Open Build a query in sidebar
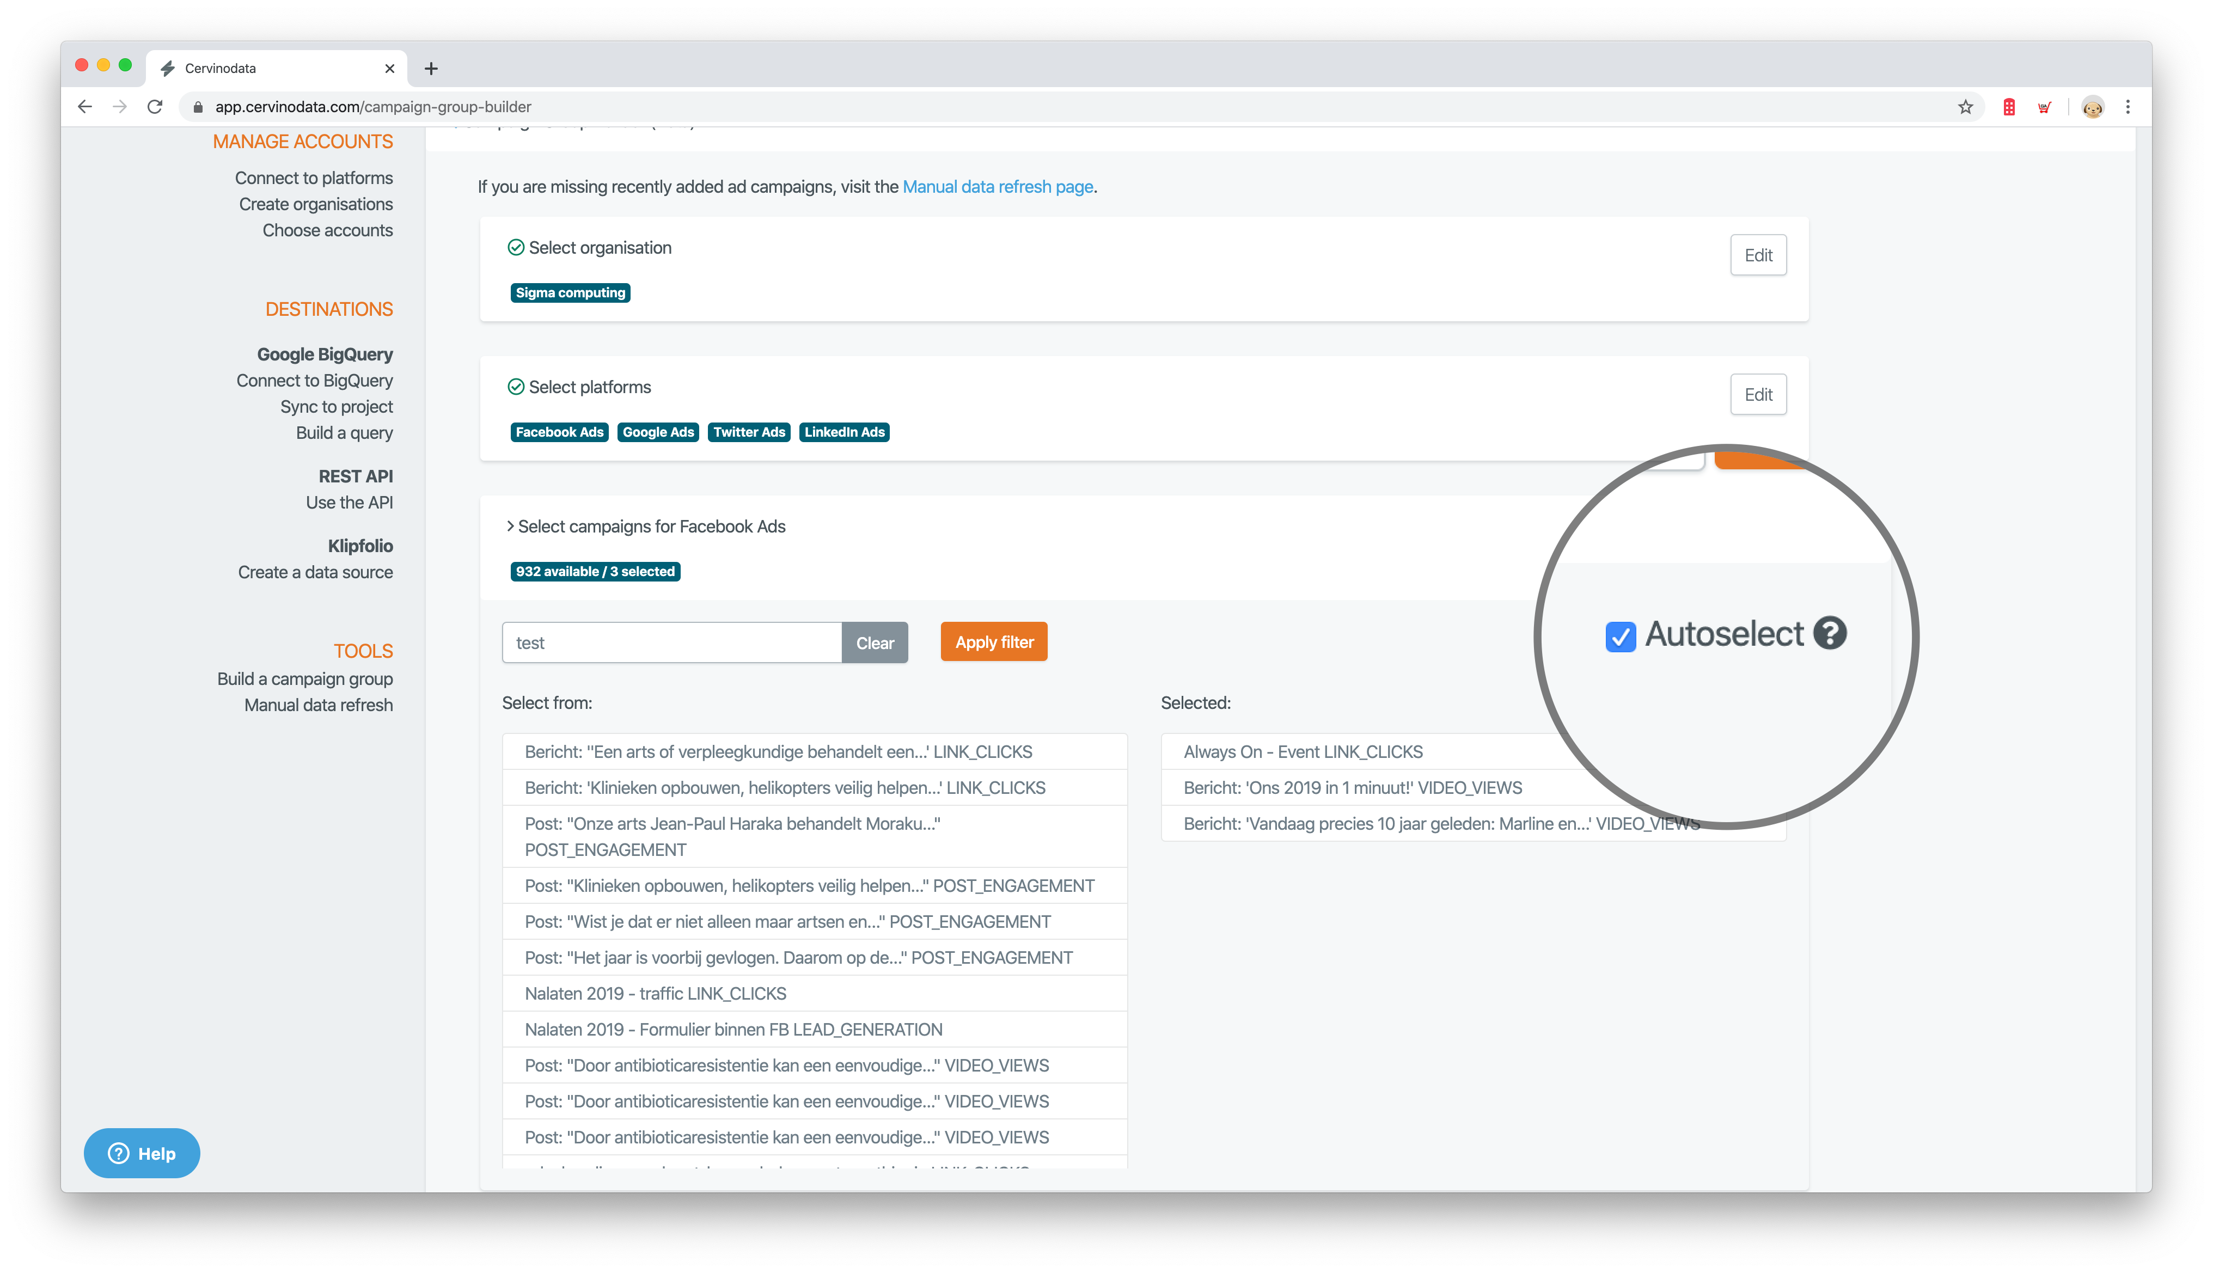This screenshot has width=2213, height=1273. [344, 433]
